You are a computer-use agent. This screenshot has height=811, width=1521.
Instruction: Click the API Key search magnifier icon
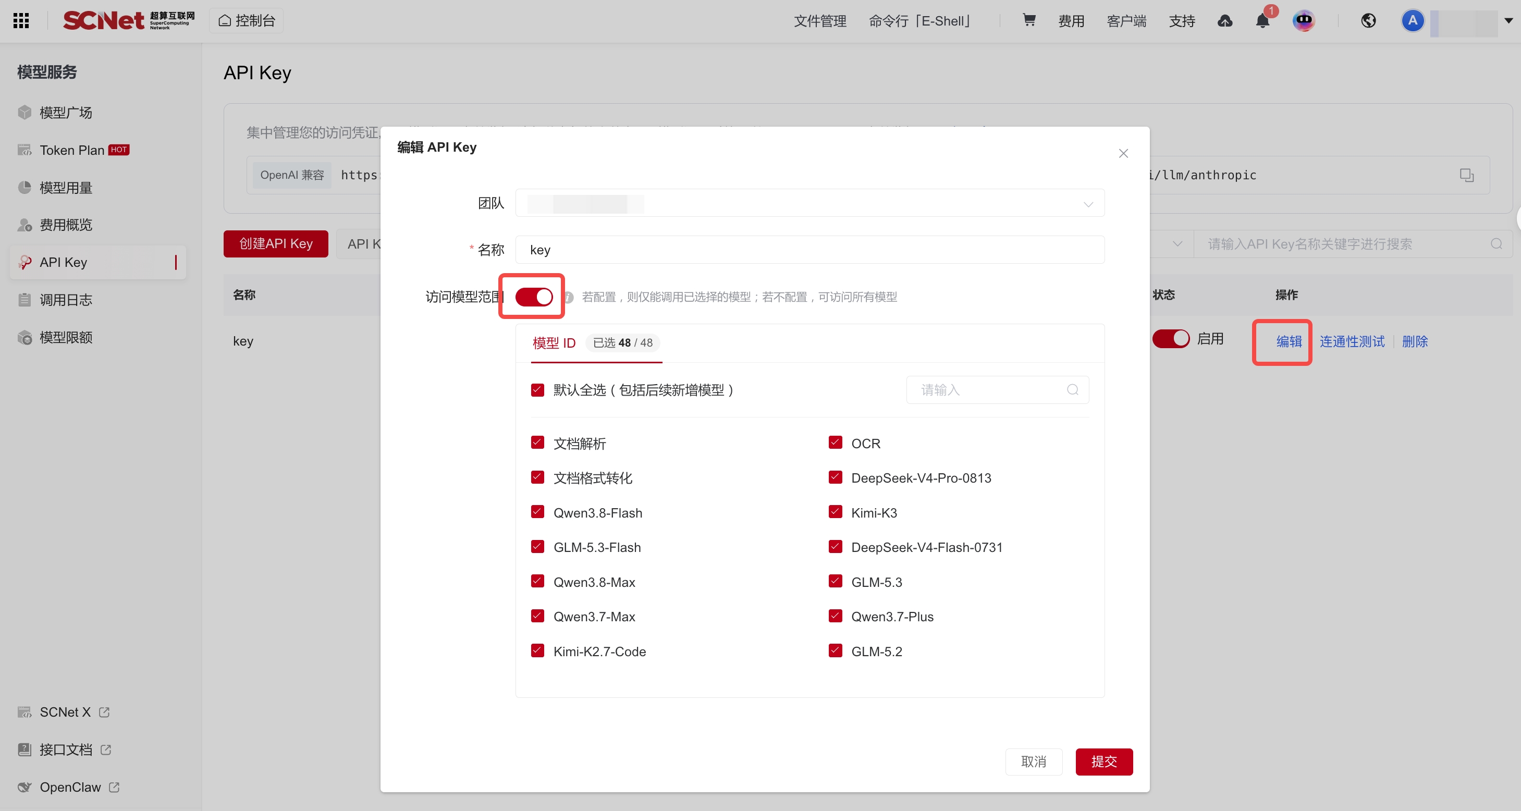click(1496, 244)
